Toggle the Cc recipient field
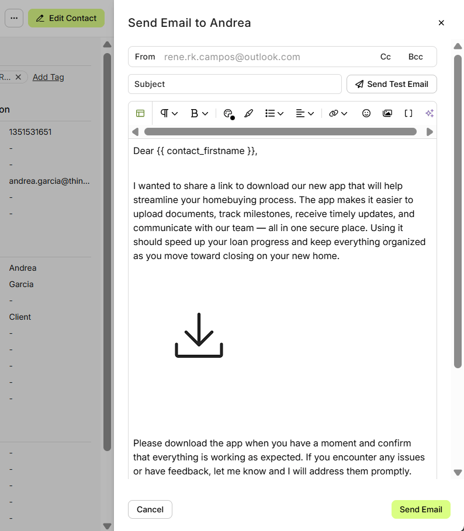464x531 pixels. click(386, 57)
